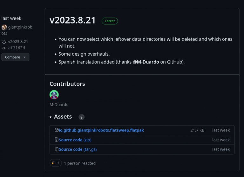The height and width of the screenshot is (177, 244).
Task: Click the Latest release badge
Action: pyautogui.click(x=110, y=21)
